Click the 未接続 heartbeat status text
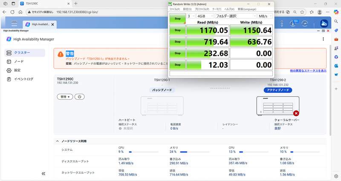 tap(128, 129)
